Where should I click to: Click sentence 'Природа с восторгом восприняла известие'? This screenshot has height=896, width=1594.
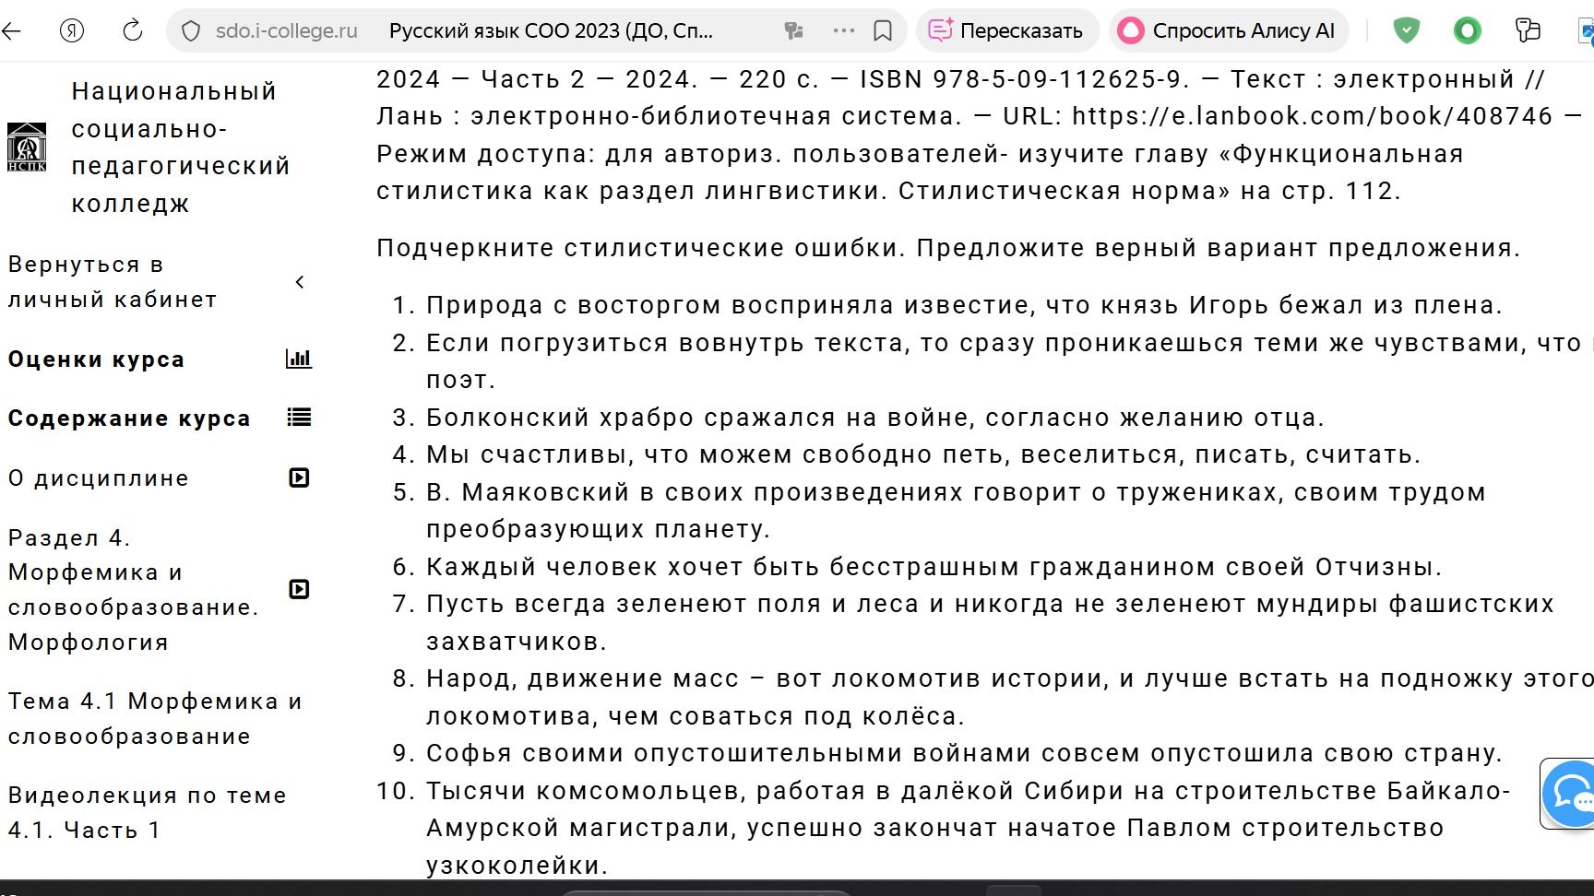[x=964, y=305]
